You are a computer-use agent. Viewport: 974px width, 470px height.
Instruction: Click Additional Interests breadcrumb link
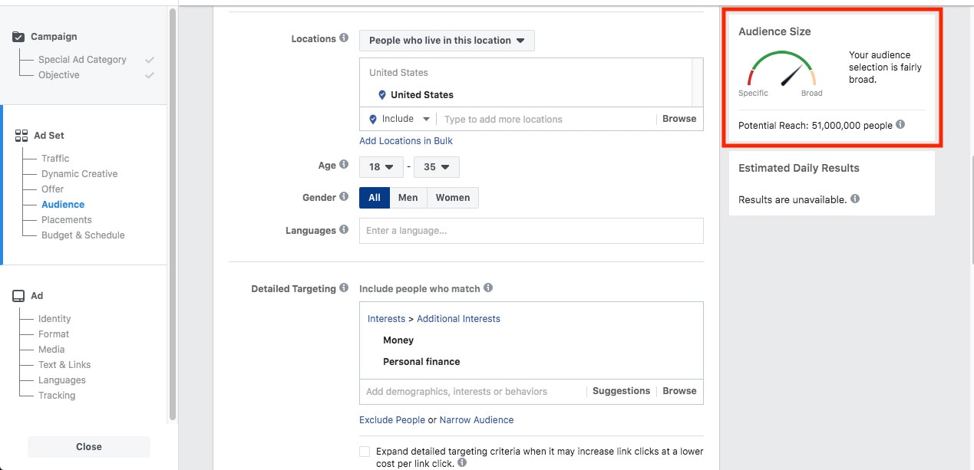click(x=458, y=318)
